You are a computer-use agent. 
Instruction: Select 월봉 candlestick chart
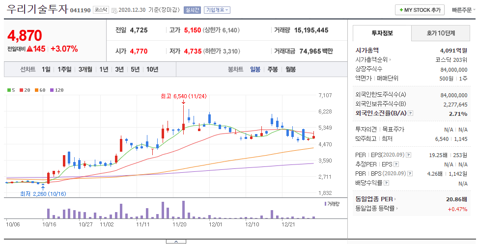[290, 69]
